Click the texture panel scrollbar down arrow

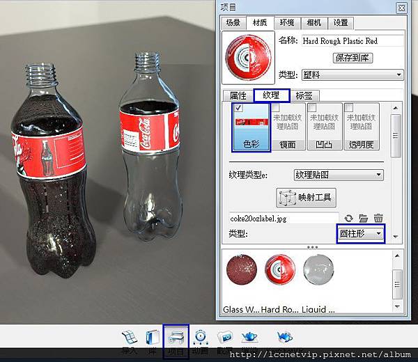tap(396, 237)
